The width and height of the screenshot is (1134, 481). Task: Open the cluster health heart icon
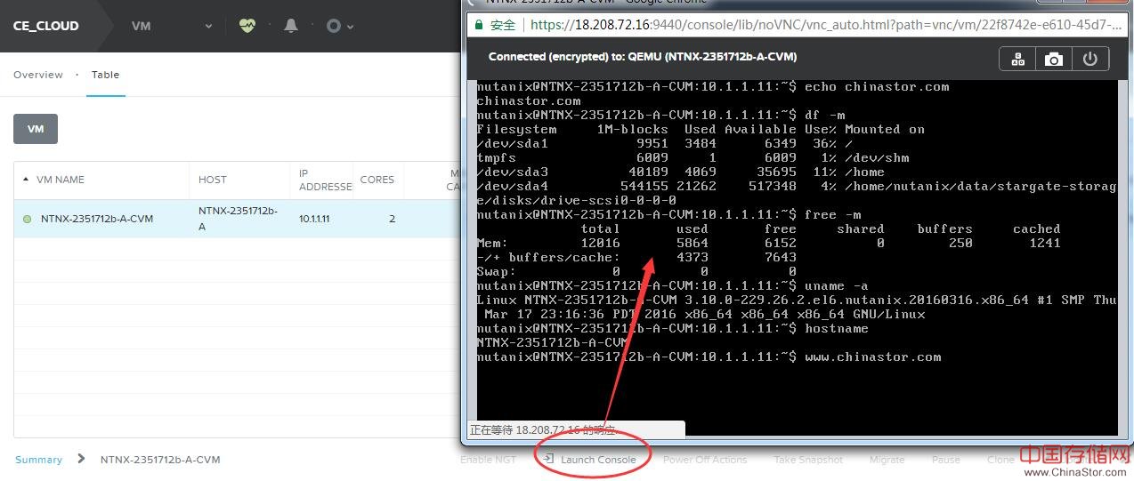pyautogui.click(x=247, y=26)
